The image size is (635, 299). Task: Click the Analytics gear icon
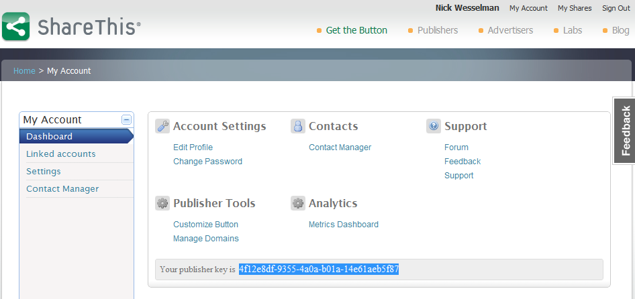tap(298, 203)
